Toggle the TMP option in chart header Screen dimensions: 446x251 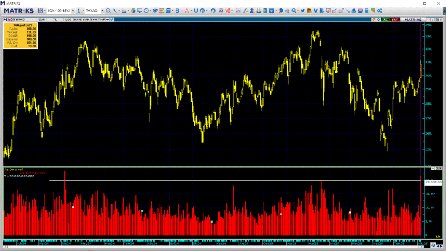pyautogui.click(x=101, y=20)
